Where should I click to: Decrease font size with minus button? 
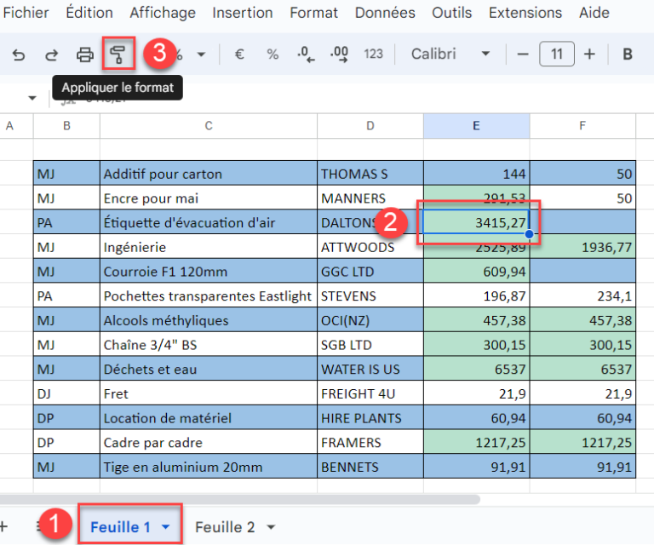point(523,54)
